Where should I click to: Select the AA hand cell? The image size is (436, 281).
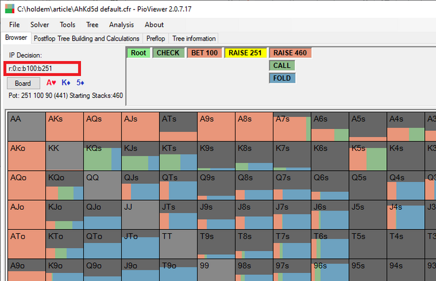[27, 126]
